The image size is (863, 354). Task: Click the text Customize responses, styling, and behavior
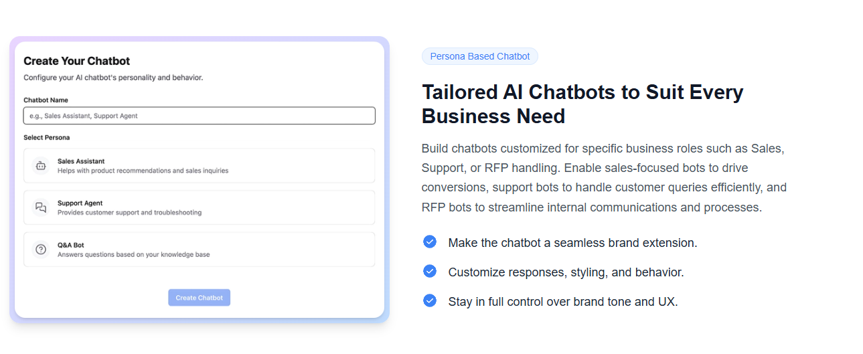tap(566, 272)
